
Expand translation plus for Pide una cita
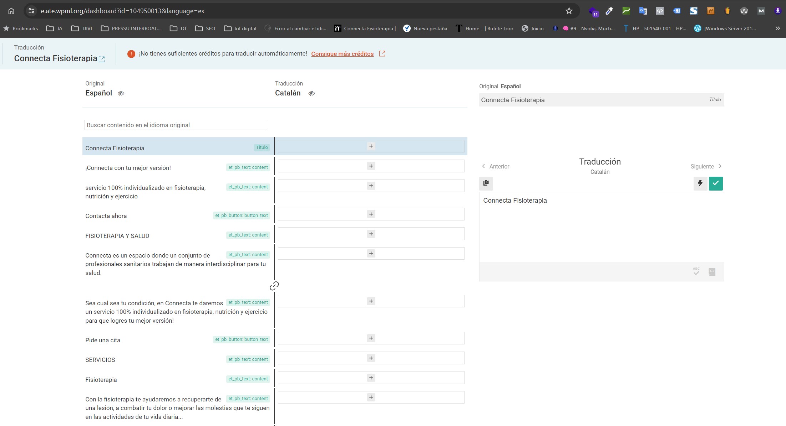click(x=371, y=338)
